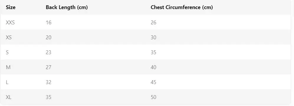294x106 pixels.
Task: Click chest circumference value 26
Action: (x=153, y=23)
